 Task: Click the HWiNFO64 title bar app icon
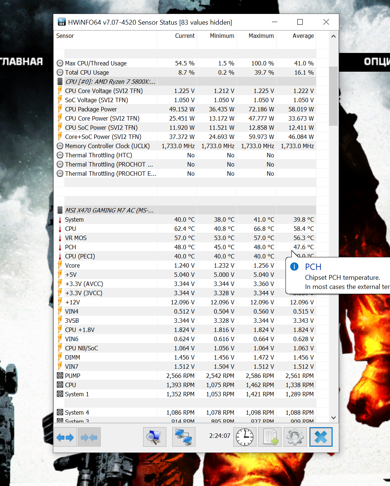61,22
